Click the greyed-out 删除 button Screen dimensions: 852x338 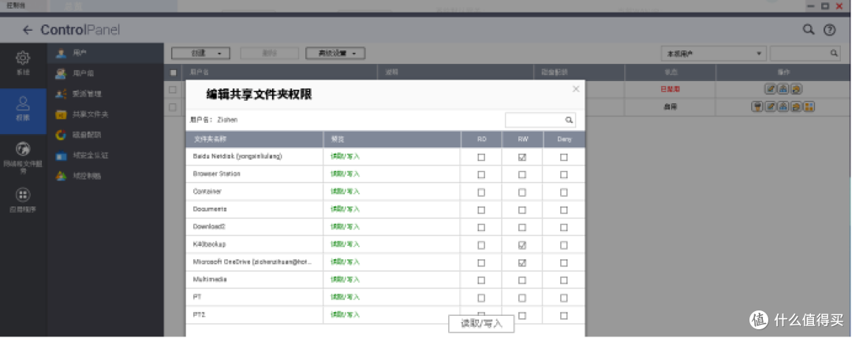(x=270, y=53)
